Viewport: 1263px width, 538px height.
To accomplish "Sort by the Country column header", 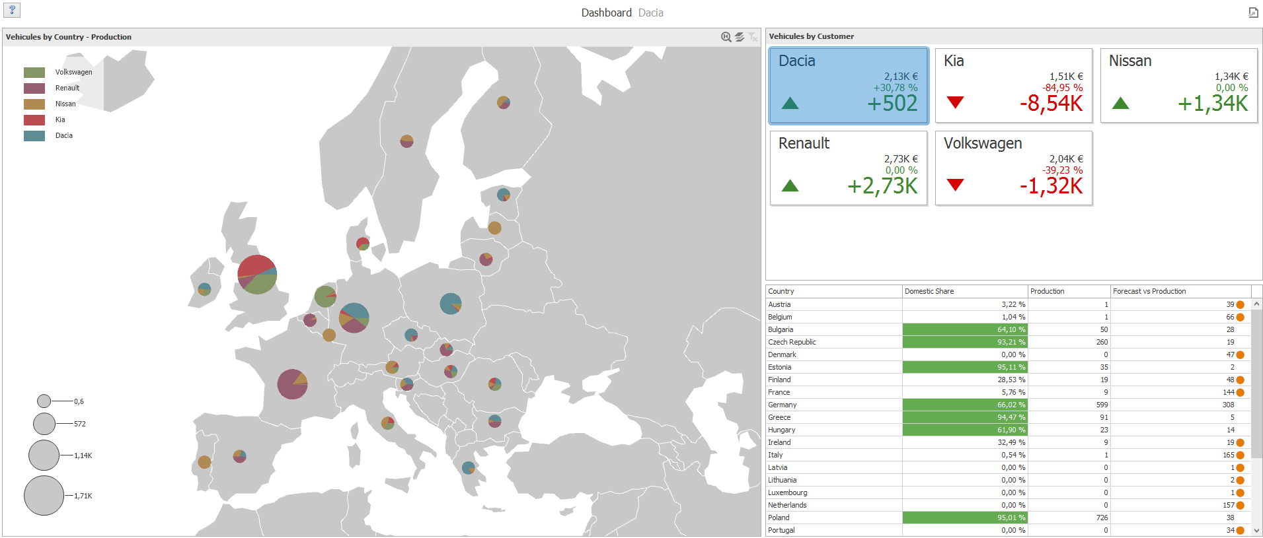I will 834,291.
